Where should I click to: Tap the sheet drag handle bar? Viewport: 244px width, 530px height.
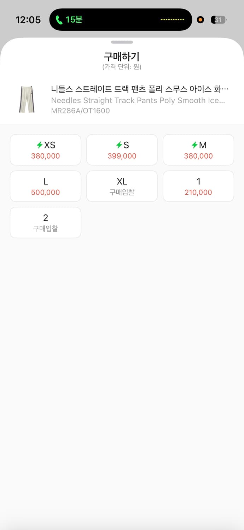122,42
